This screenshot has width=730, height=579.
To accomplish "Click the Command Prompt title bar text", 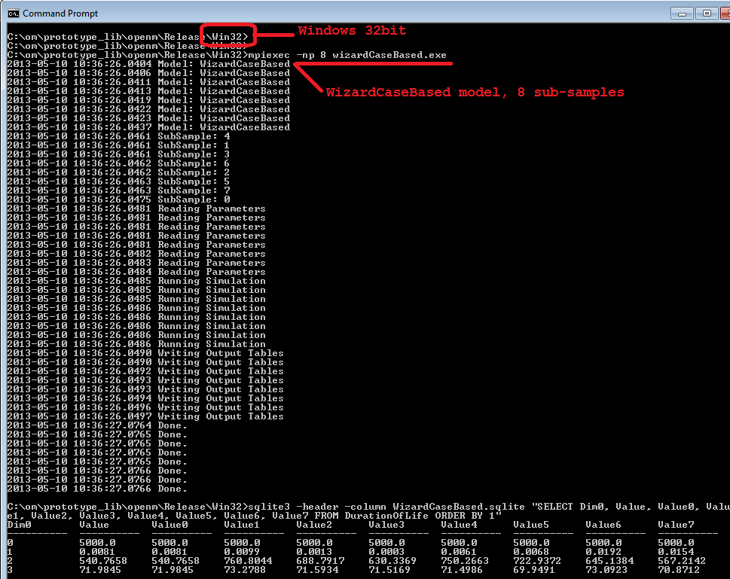I will tap(60, 14).
